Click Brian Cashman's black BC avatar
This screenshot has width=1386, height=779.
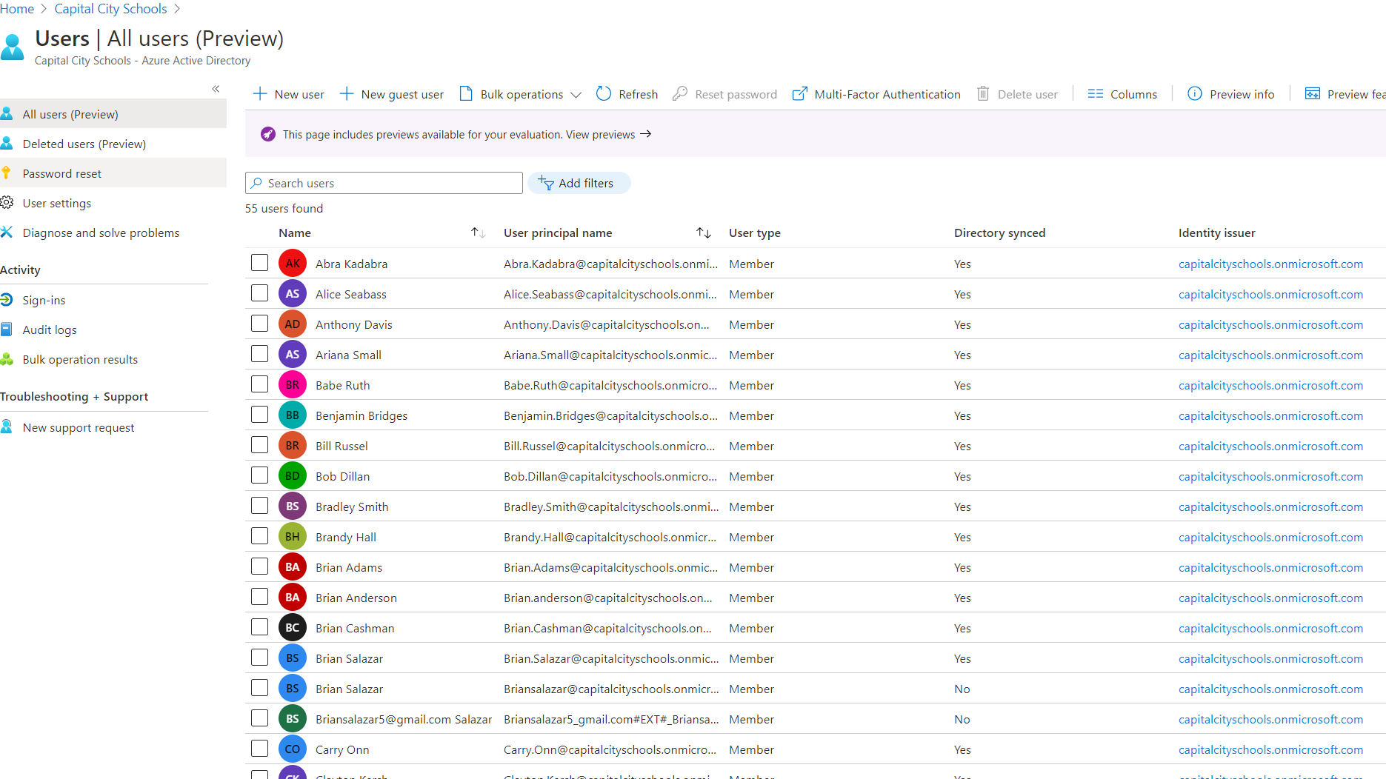click(293, 628)
